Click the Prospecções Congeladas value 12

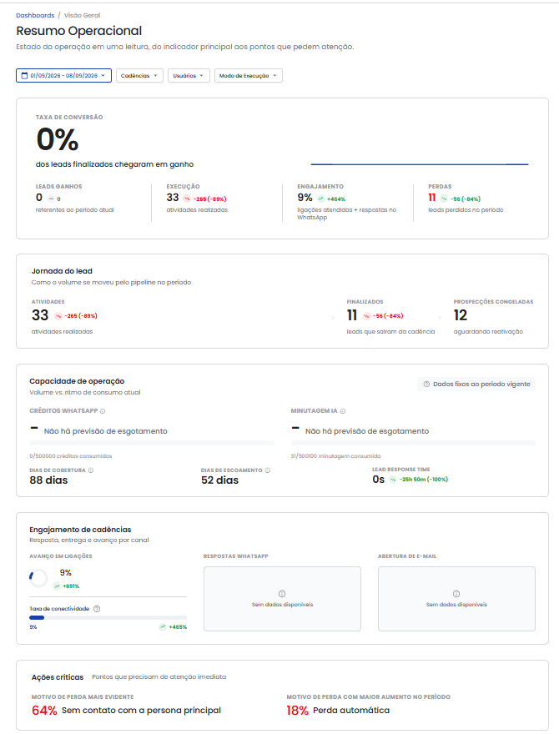(x=461, y=315)
